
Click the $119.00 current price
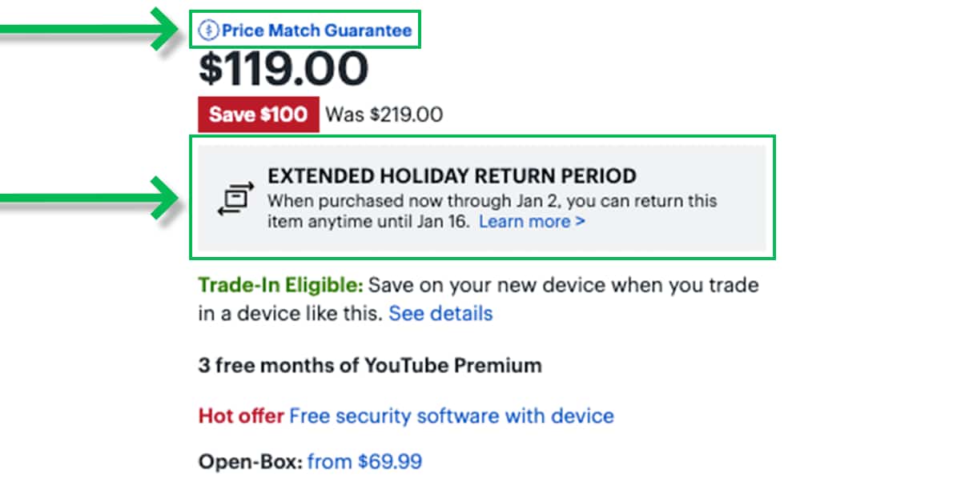coord(283,70)
